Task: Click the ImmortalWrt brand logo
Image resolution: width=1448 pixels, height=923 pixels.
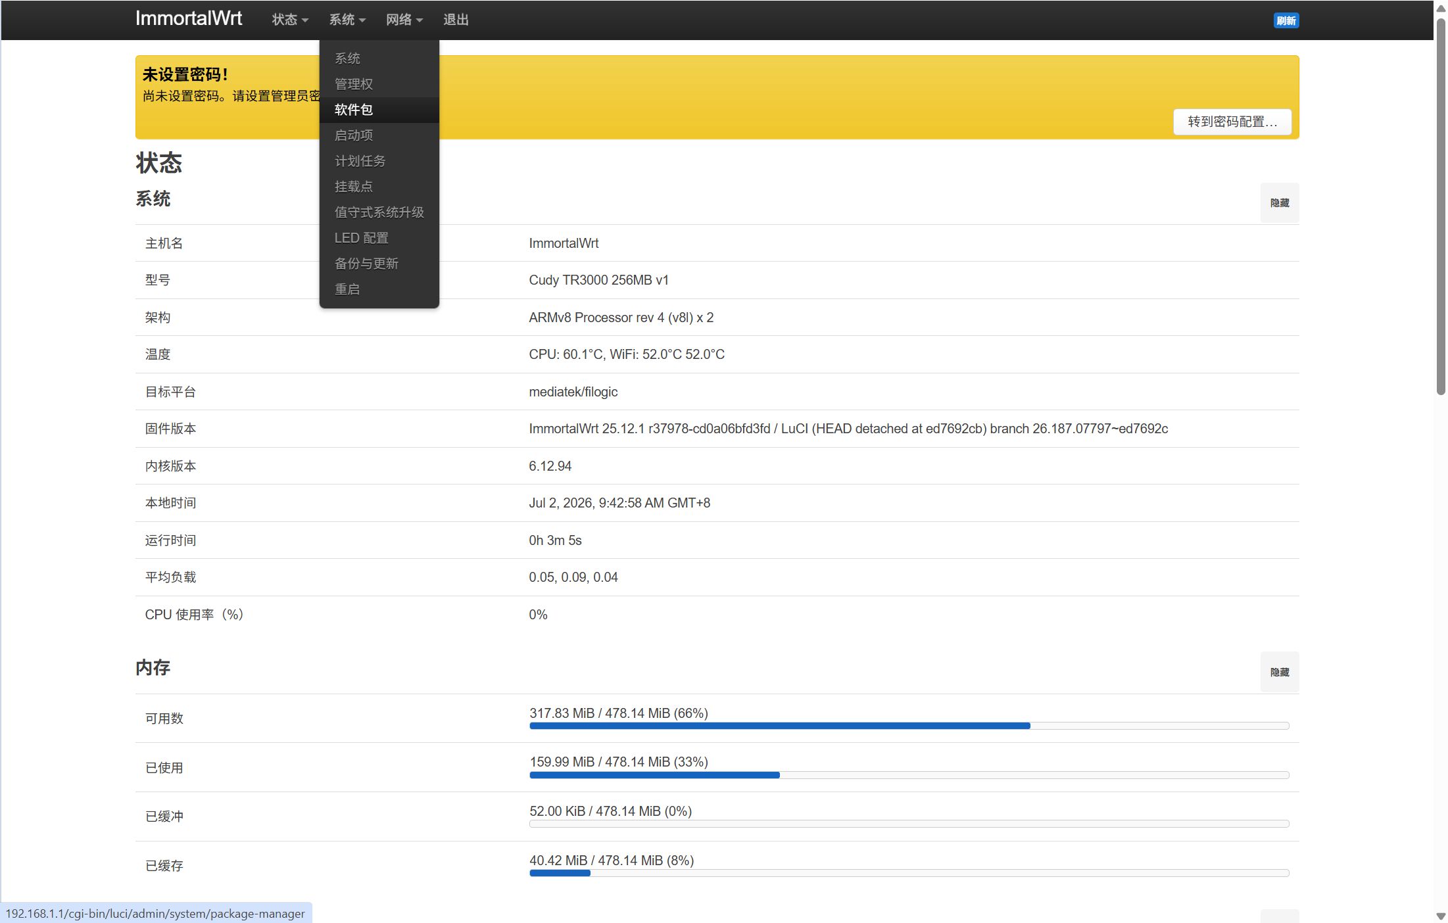Action: (189, 18)
